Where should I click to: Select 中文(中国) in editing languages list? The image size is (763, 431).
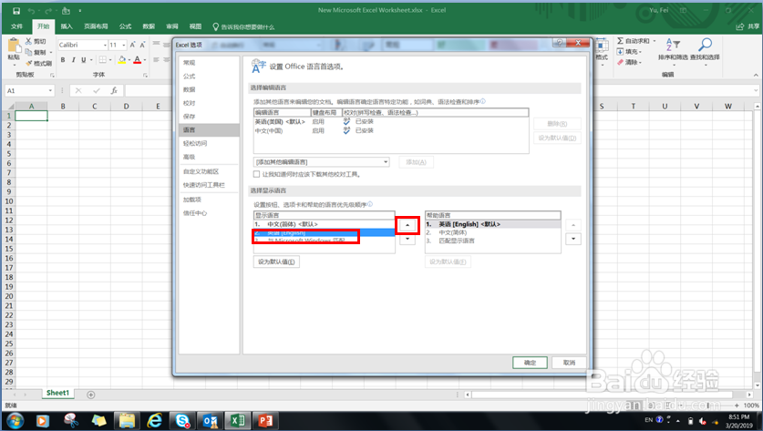391,131
